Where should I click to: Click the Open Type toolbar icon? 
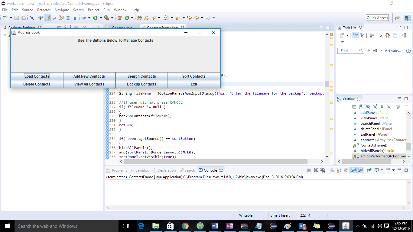click(139, 18)
